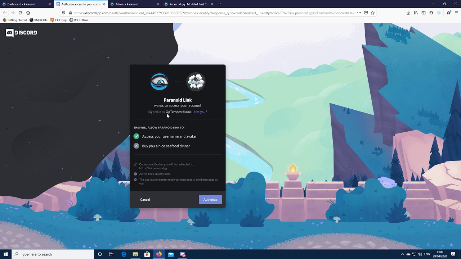
Task: Click 'Access your username and avatar' text
Action: [169, 136]
